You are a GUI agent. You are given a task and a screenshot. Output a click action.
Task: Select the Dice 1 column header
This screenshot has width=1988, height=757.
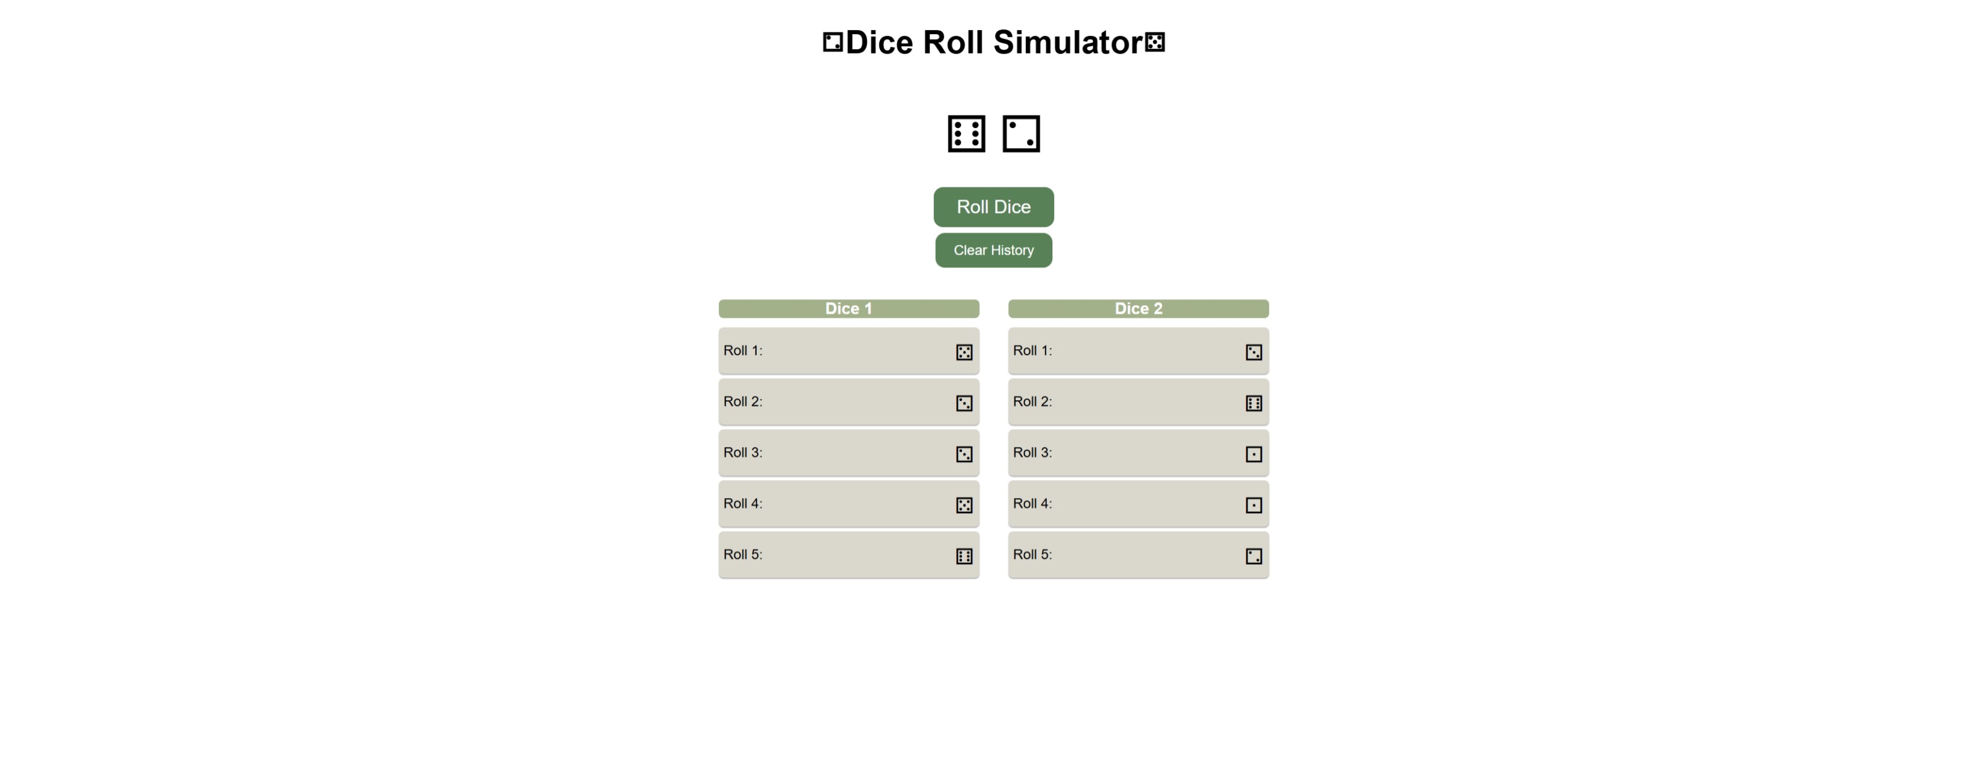(848, 308)
